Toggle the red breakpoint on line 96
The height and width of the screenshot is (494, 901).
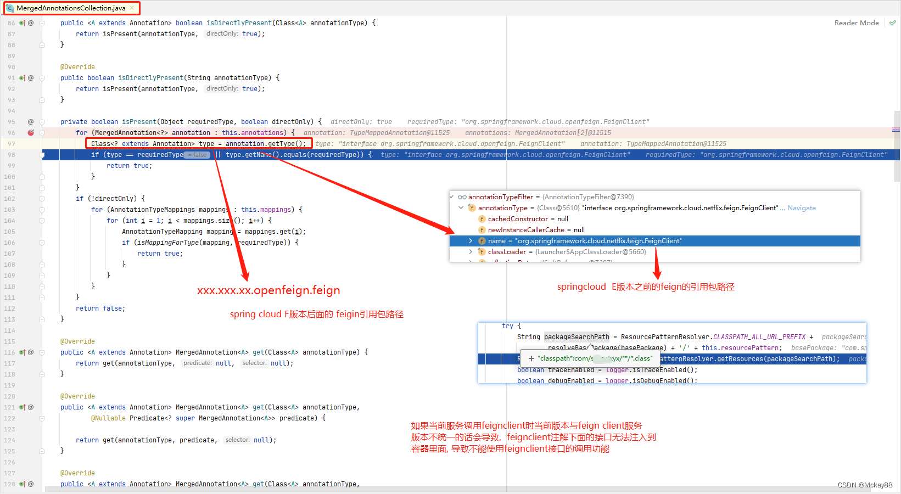[31, 133]
